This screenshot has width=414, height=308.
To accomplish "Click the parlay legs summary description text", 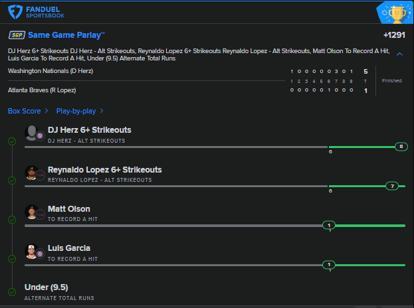I will point(199,54).
